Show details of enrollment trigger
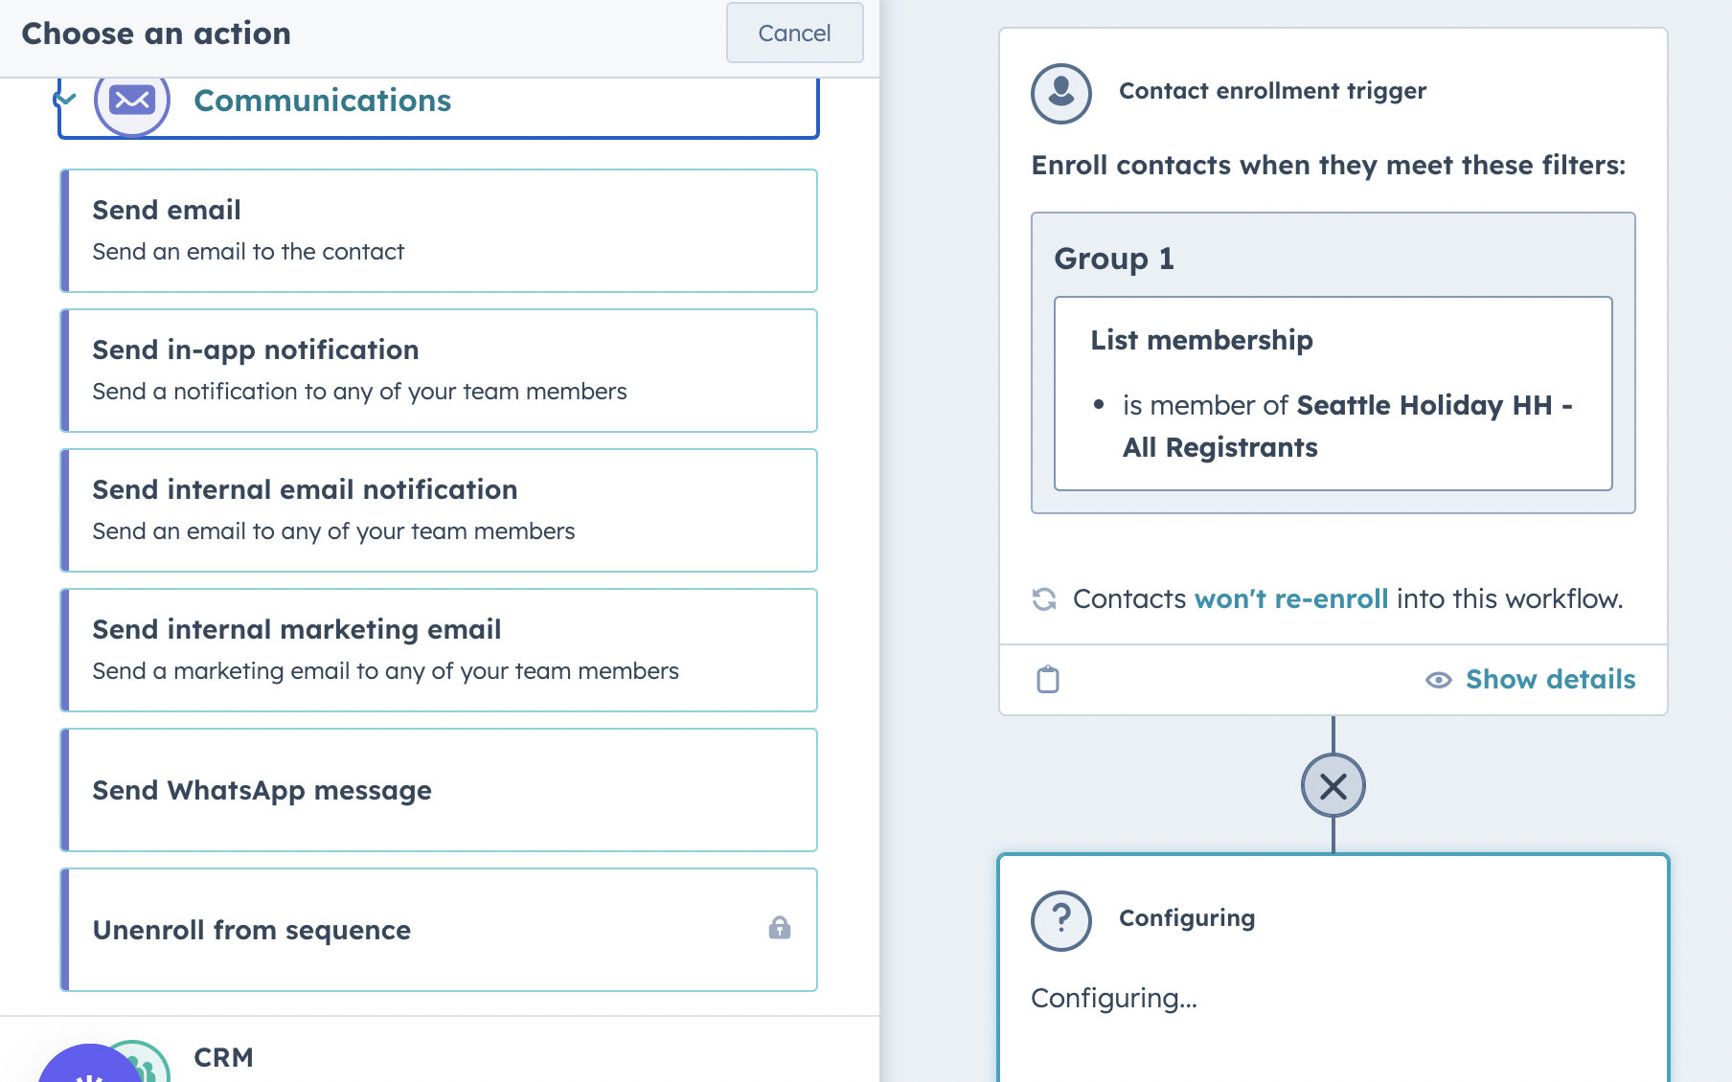Screen dimensions: 1732x1082 click(1550, 680)
